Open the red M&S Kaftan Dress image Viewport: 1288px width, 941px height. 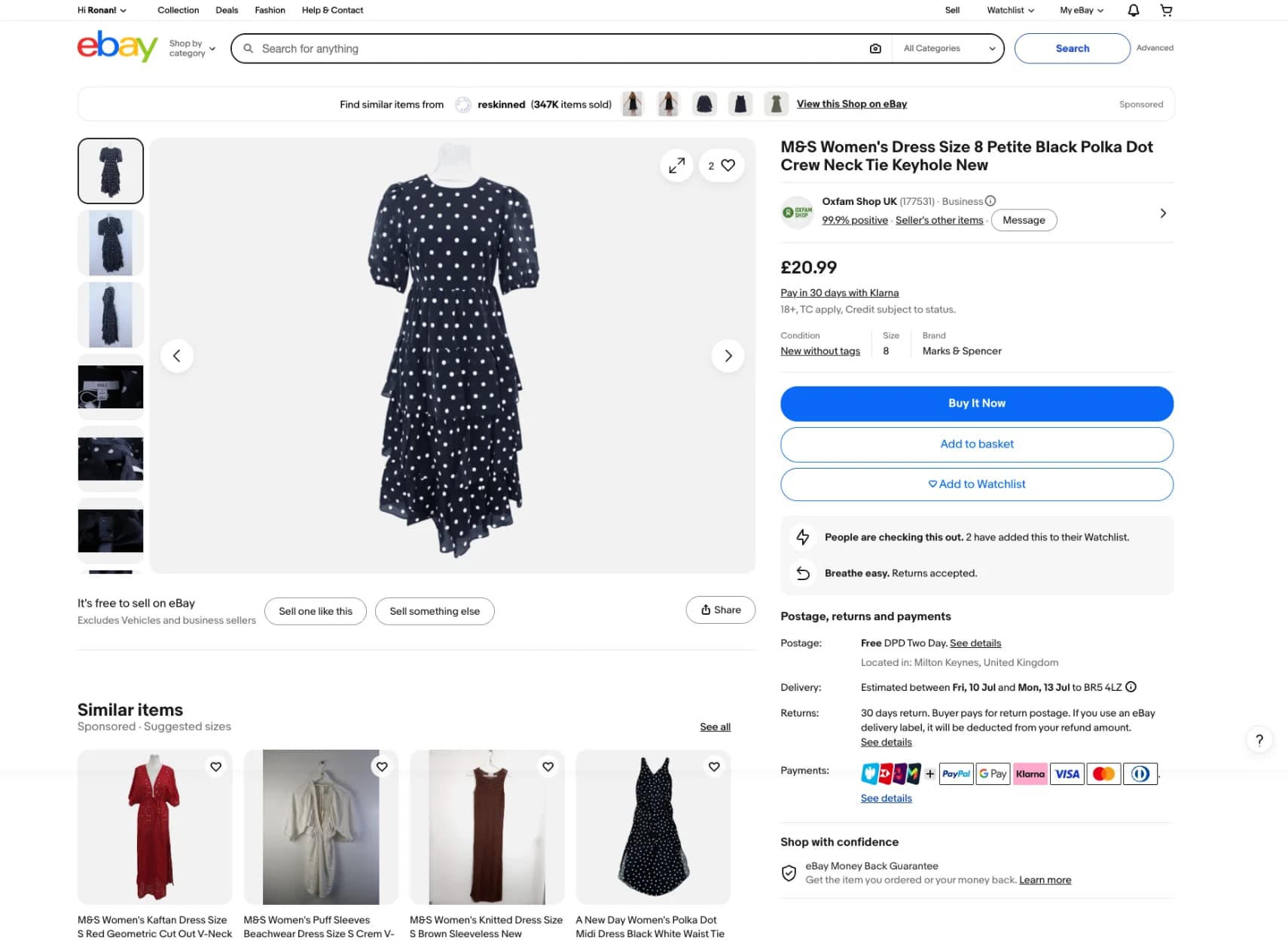click(x=155, y=826)
